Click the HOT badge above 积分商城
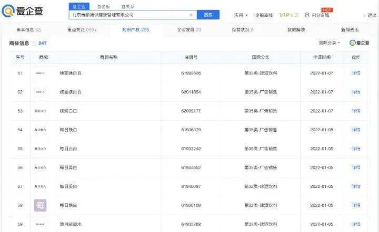Viewport: 379px width, 232px height. (327, 9)
